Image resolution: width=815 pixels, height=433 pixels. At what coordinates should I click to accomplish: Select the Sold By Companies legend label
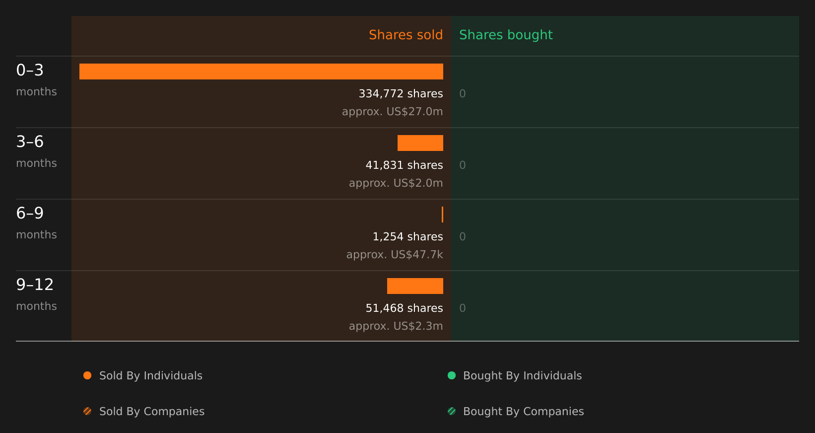[x=152, y=412]
